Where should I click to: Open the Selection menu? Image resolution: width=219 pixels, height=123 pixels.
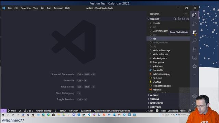coord(26,8)
